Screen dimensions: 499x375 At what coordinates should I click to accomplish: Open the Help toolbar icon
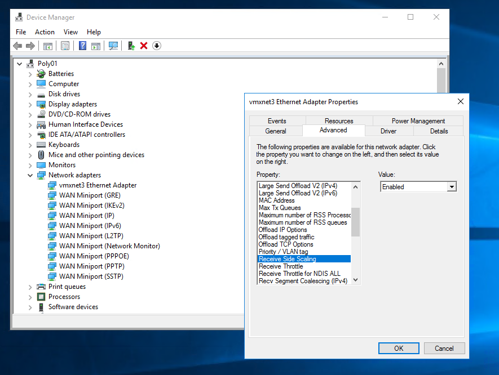[82, 46]
